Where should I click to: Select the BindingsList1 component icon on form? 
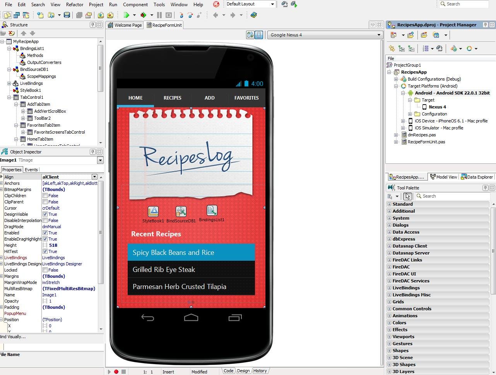[x=212, y=210]
